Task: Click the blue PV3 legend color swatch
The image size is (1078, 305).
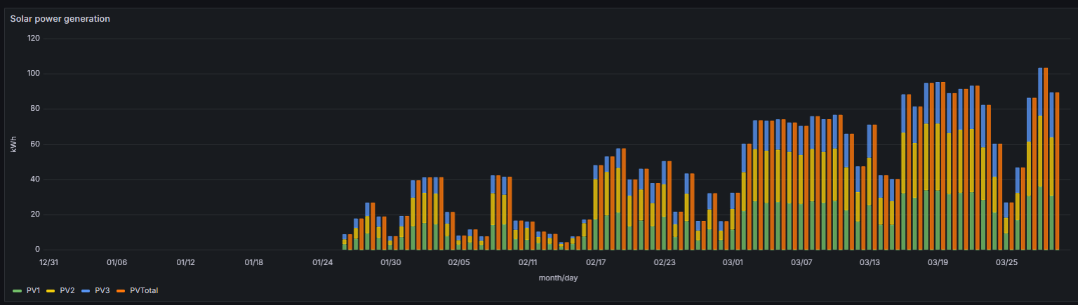Action: (86, 290)
